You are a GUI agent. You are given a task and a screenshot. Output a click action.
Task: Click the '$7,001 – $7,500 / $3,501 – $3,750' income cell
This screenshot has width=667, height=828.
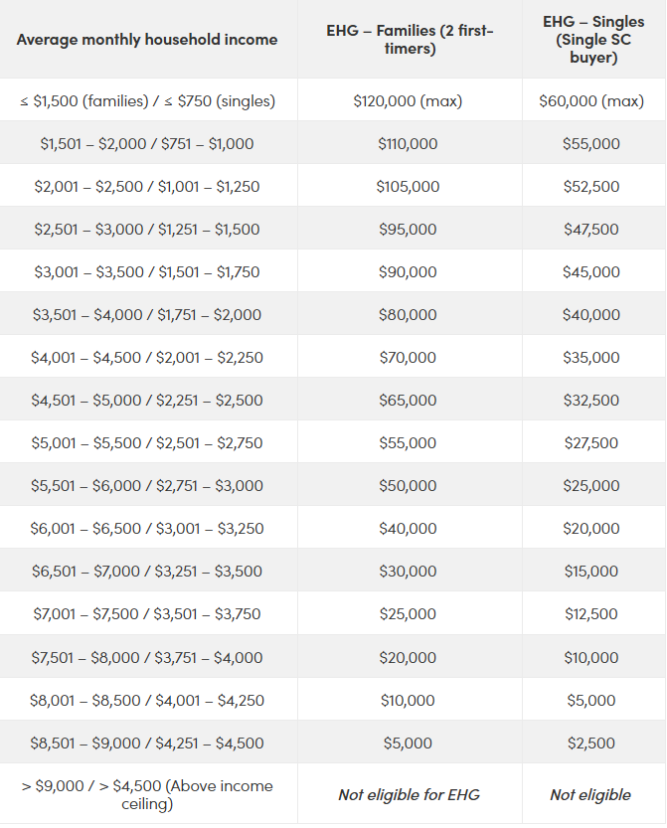coord(147,614)
